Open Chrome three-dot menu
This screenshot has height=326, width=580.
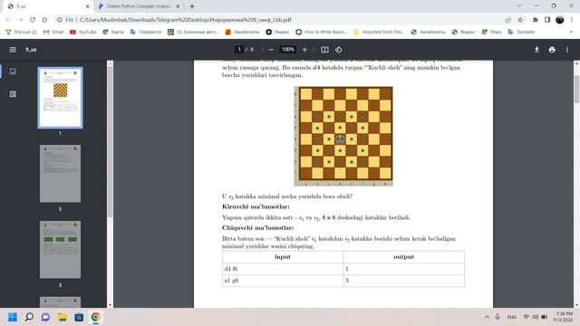tap(572, 20)
